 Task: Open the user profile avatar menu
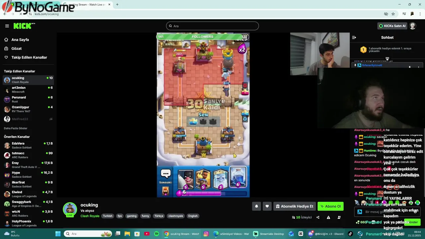point(413,26)
